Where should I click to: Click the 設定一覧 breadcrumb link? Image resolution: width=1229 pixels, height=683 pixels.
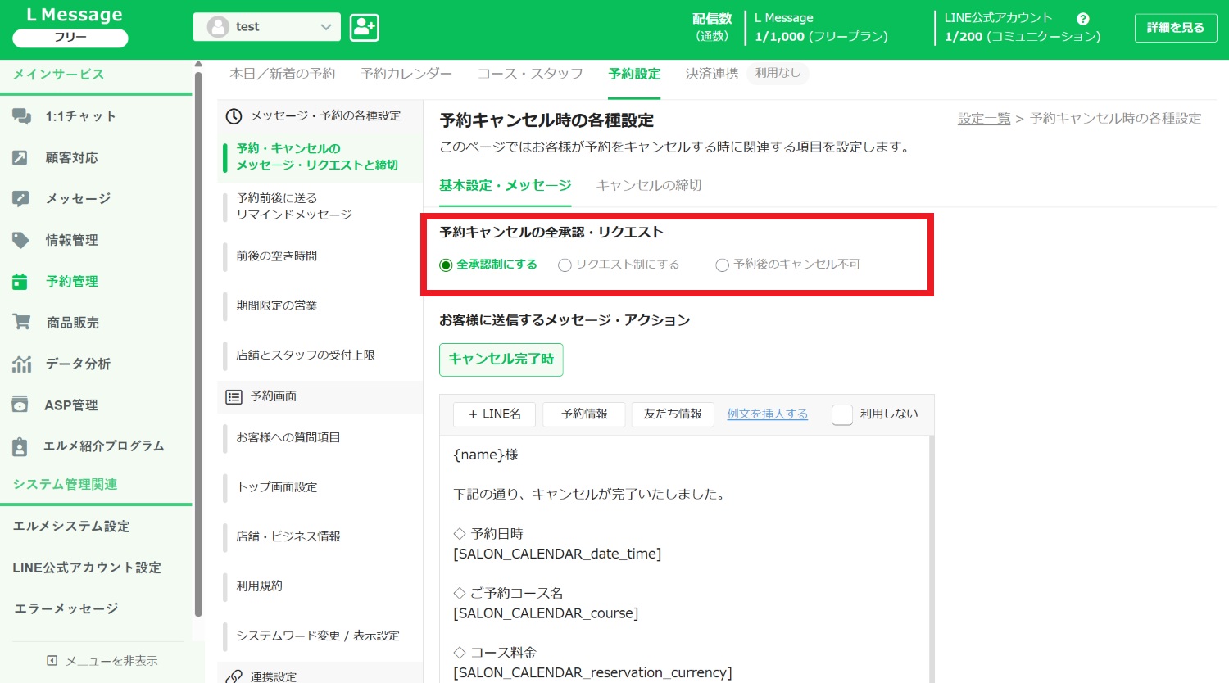[x=984, y=119]
